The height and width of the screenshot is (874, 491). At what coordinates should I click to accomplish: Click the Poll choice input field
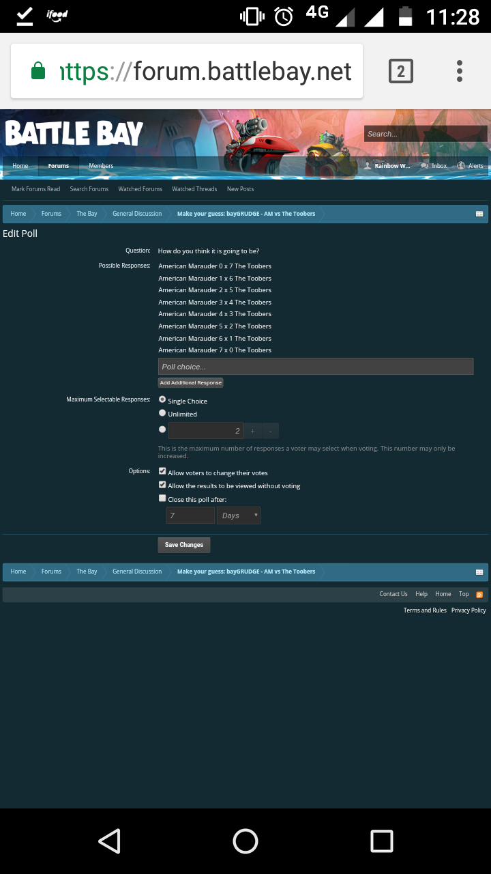[x=316, y=367]
